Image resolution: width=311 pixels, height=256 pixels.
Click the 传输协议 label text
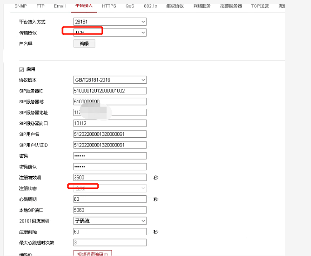(x=28, y=33)
